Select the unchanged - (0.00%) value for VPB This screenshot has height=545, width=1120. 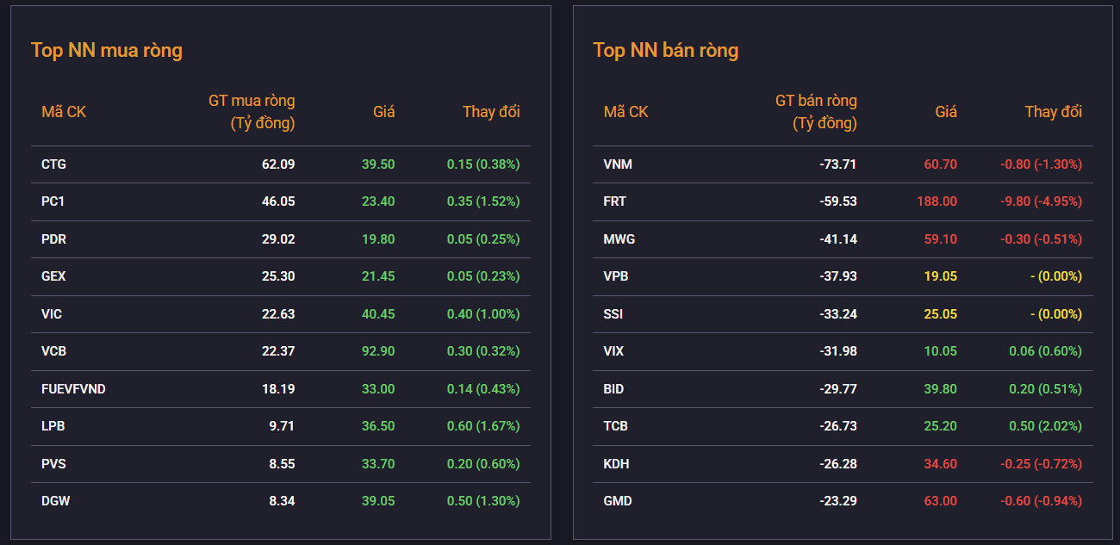coord(1056,276)
